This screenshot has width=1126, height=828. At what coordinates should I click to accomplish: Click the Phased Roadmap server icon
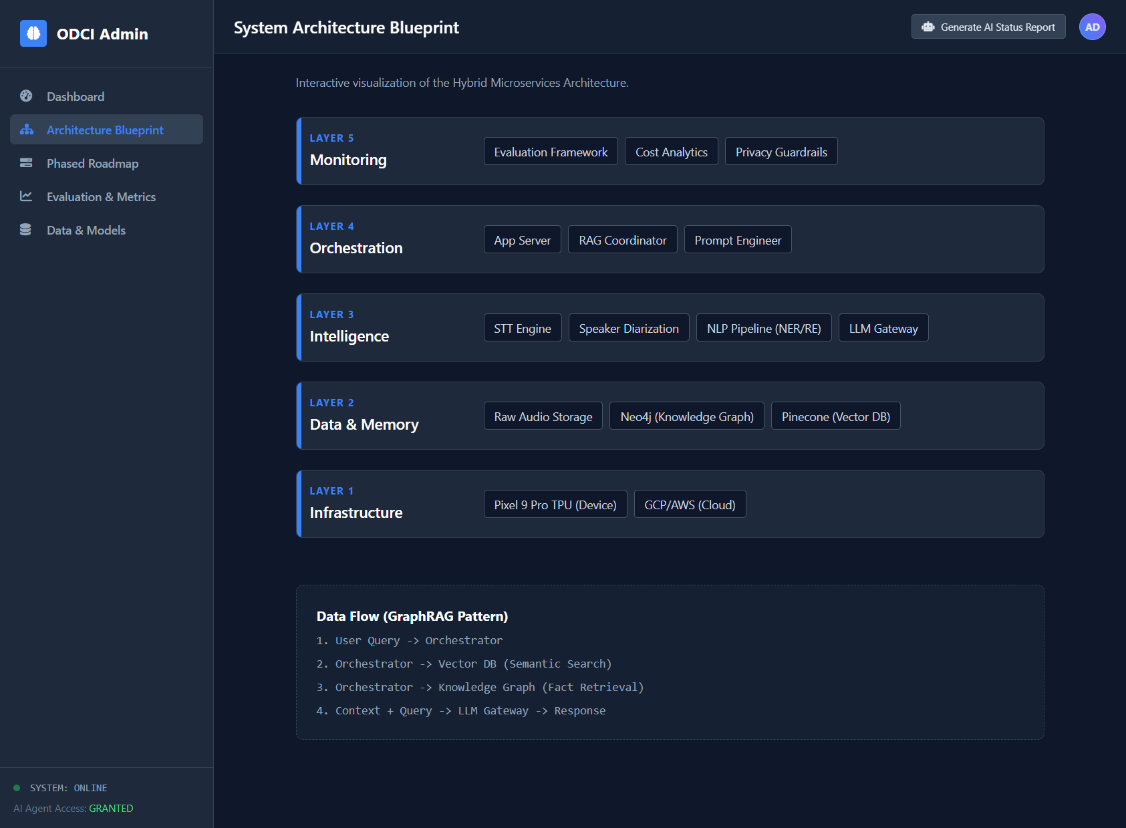(x=26, y=163)
